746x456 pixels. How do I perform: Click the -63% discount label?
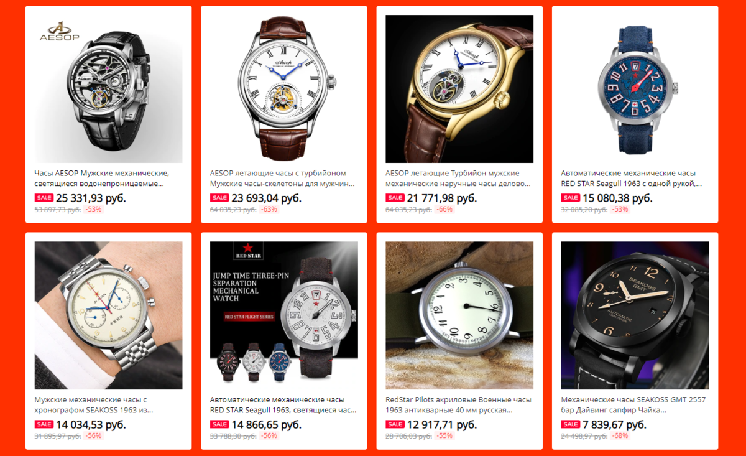pos(269,210)
